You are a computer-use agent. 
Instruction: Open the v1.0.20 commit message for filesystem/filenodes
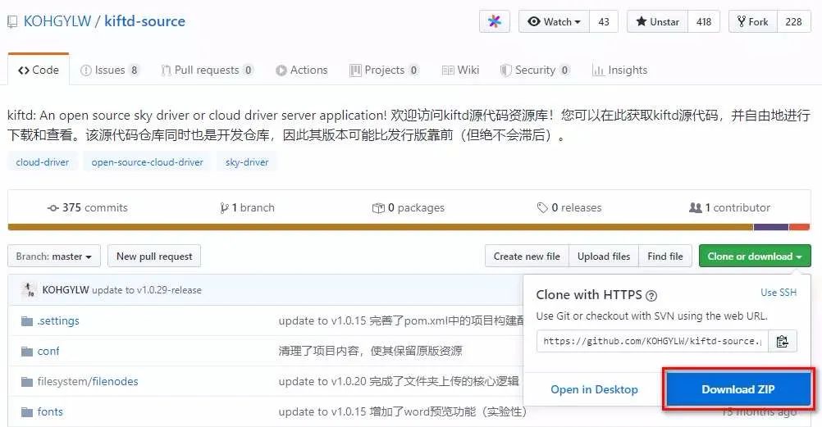tap(399, 381)
